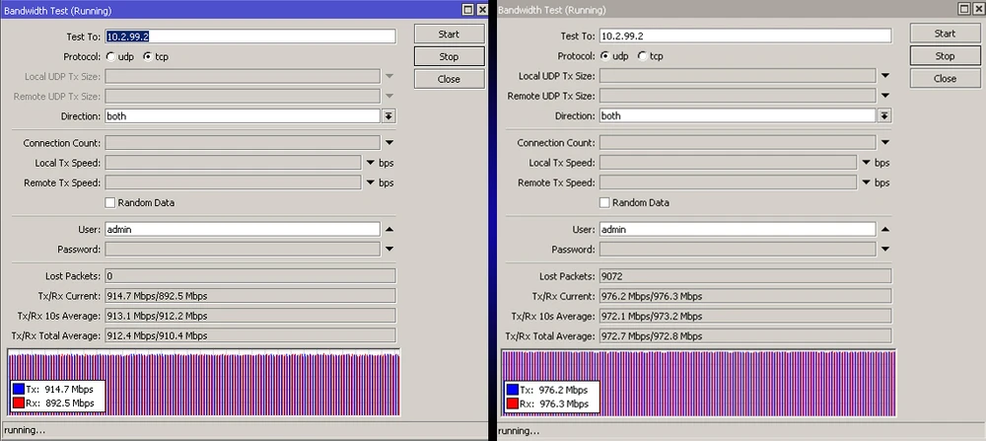This screenshot has width=986, height=441.
Task: Maximize the left Bandwidth Test window
Action: click(467, 9)
